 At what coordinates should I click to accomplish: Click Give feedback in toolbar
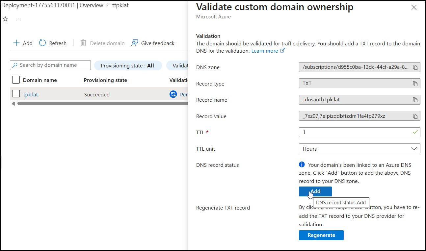153,43
